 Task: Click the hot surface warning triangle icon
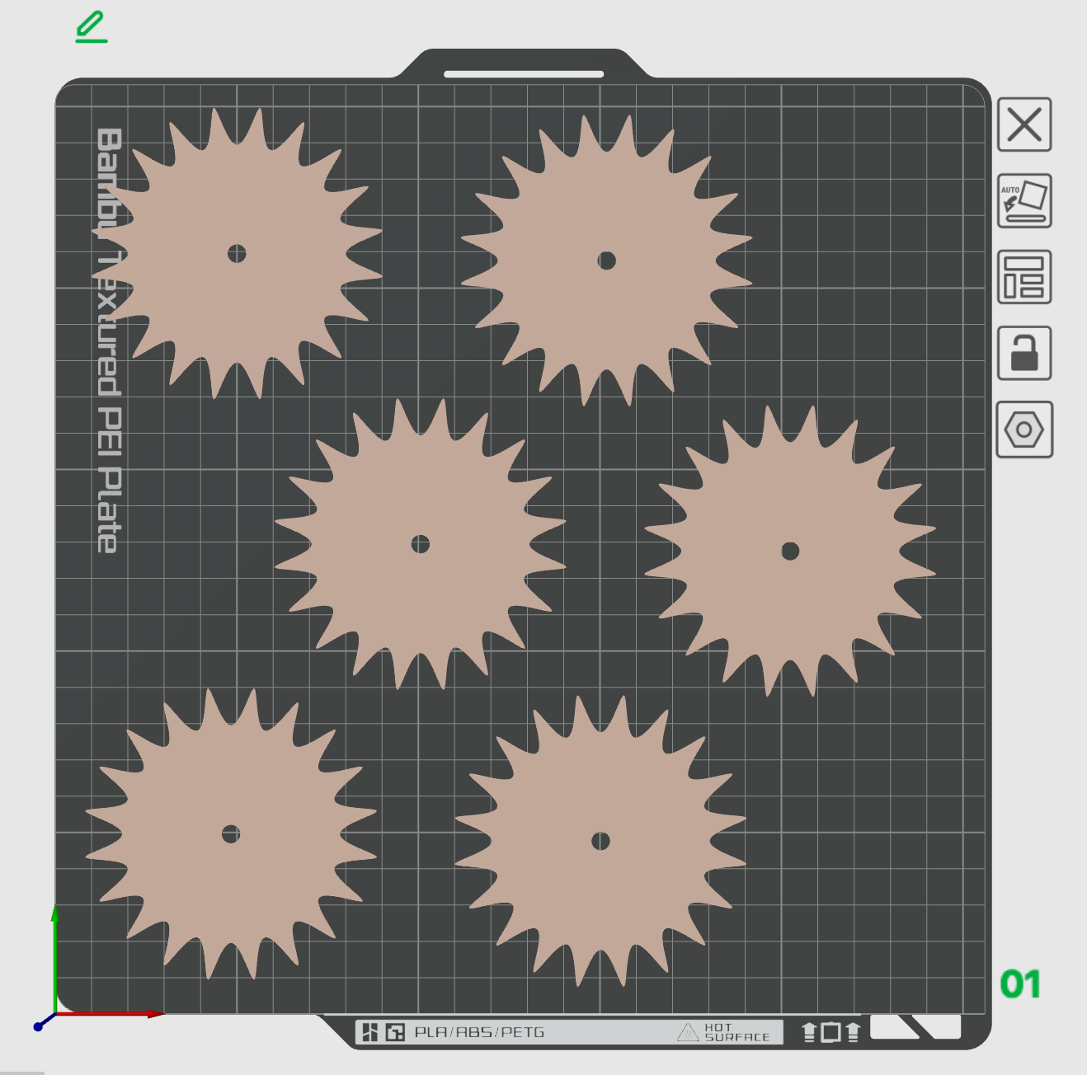[x=687, y=1032]
